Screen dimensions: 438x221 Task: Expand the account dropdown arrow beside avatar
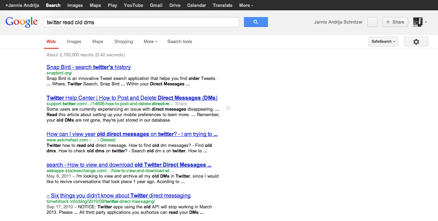[426, 22]
